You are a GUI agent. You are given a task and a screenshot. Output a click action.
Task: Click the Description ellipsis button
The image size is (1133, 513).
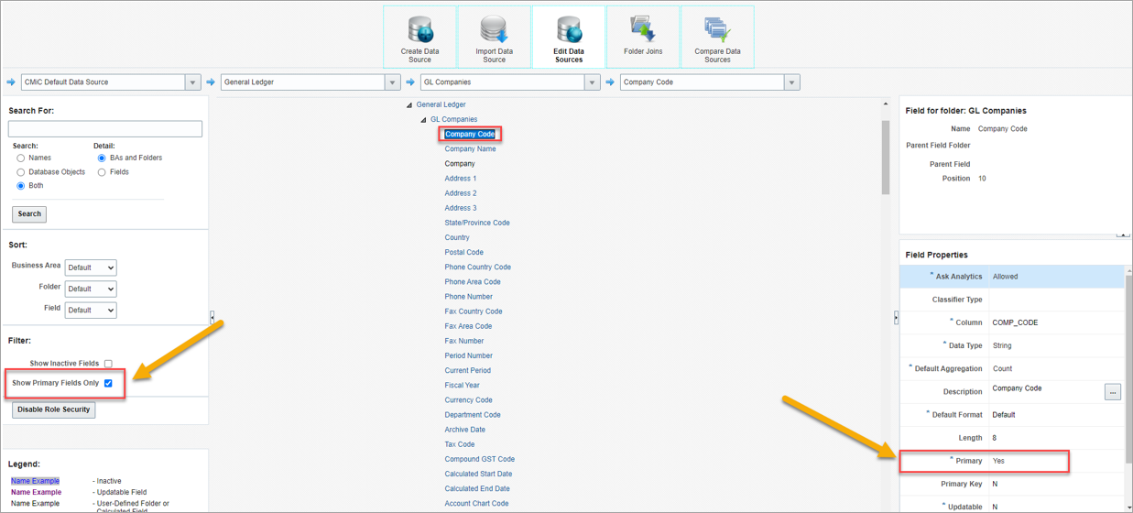[x=1113, y=392]
